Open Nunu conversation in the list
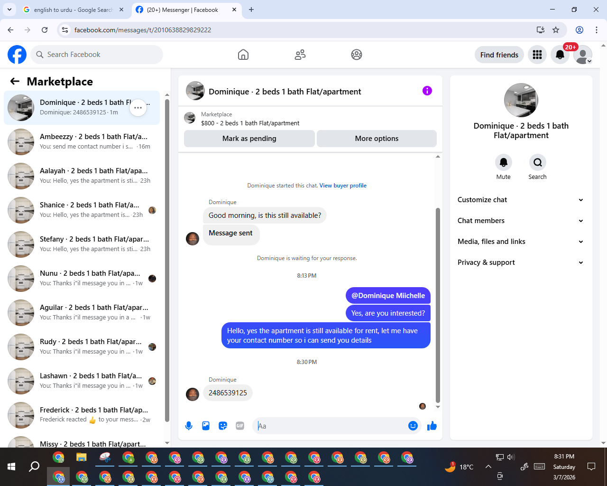The image size is (607, 486). point(82,279)
